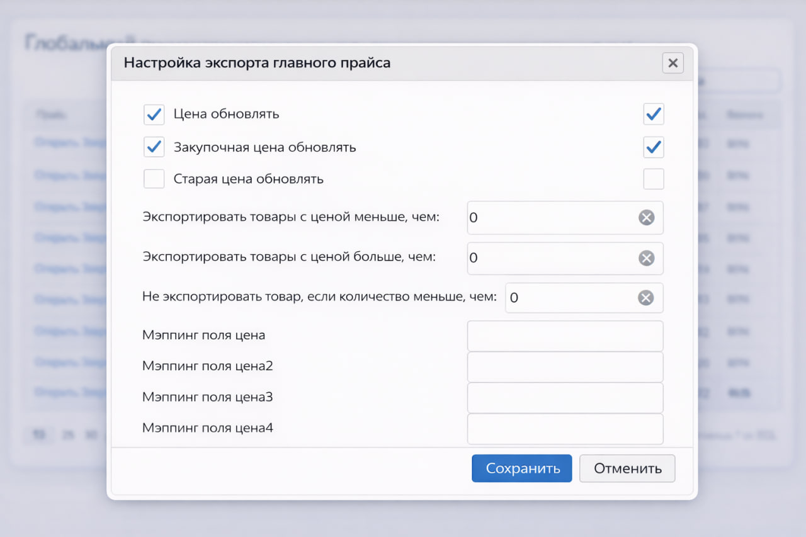806x537 pixels.
Task: Check right-side checkbox in 'Старая цена обновлять' row
Action: 654,179
